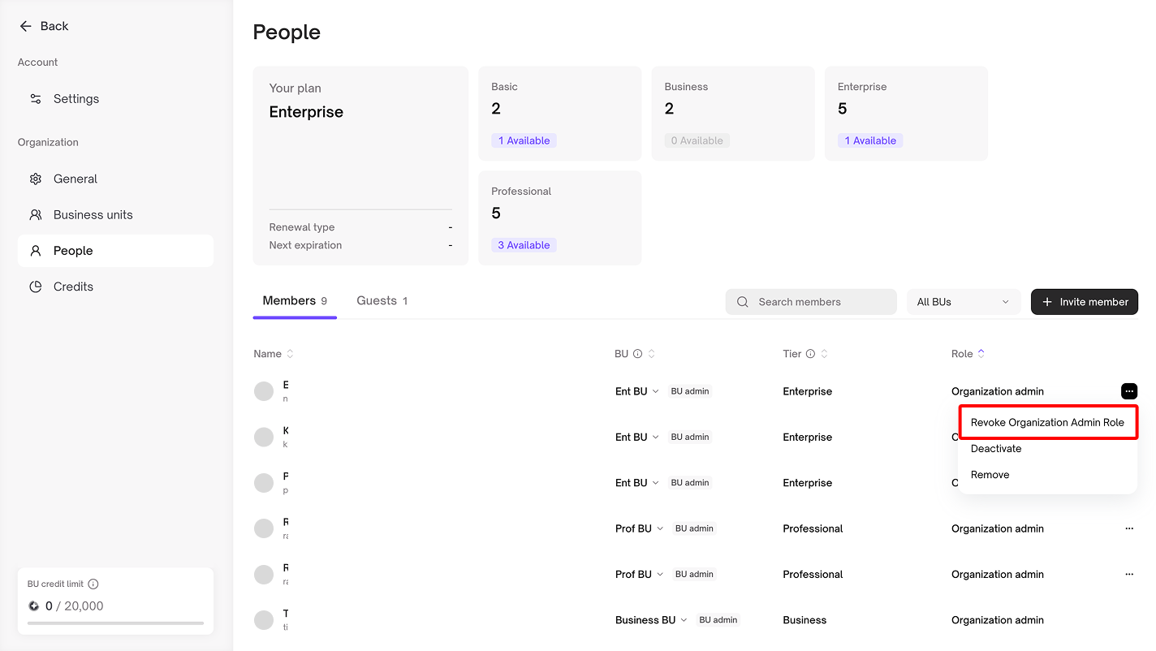Select Revoke Organization Admin Role
The width and height of the screenshot is (1156, 651).
1047,422
